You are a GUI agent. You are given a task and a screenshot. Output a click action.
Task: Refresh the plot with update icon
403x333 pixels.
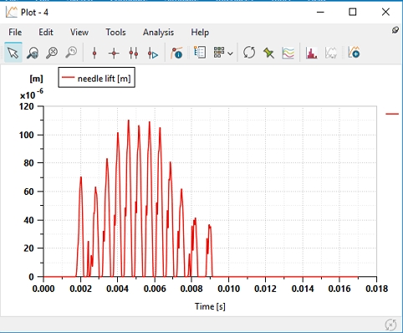(249, 52)
